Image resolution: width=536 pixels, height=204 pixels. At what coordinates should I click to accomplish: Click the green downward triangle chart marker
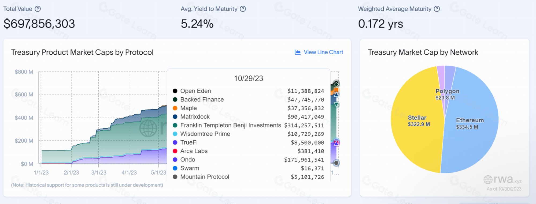click(x=336, y=105)
